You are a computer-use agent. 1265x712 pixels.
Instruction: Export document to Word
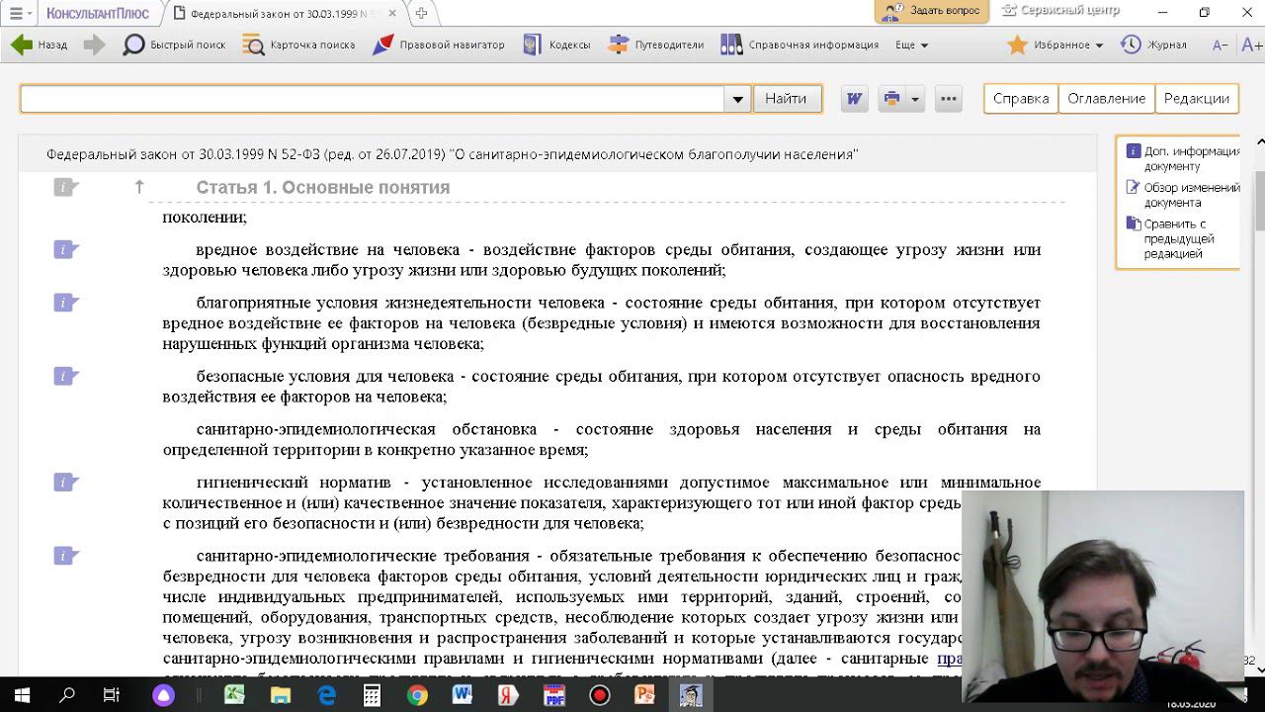coord(854,99)
